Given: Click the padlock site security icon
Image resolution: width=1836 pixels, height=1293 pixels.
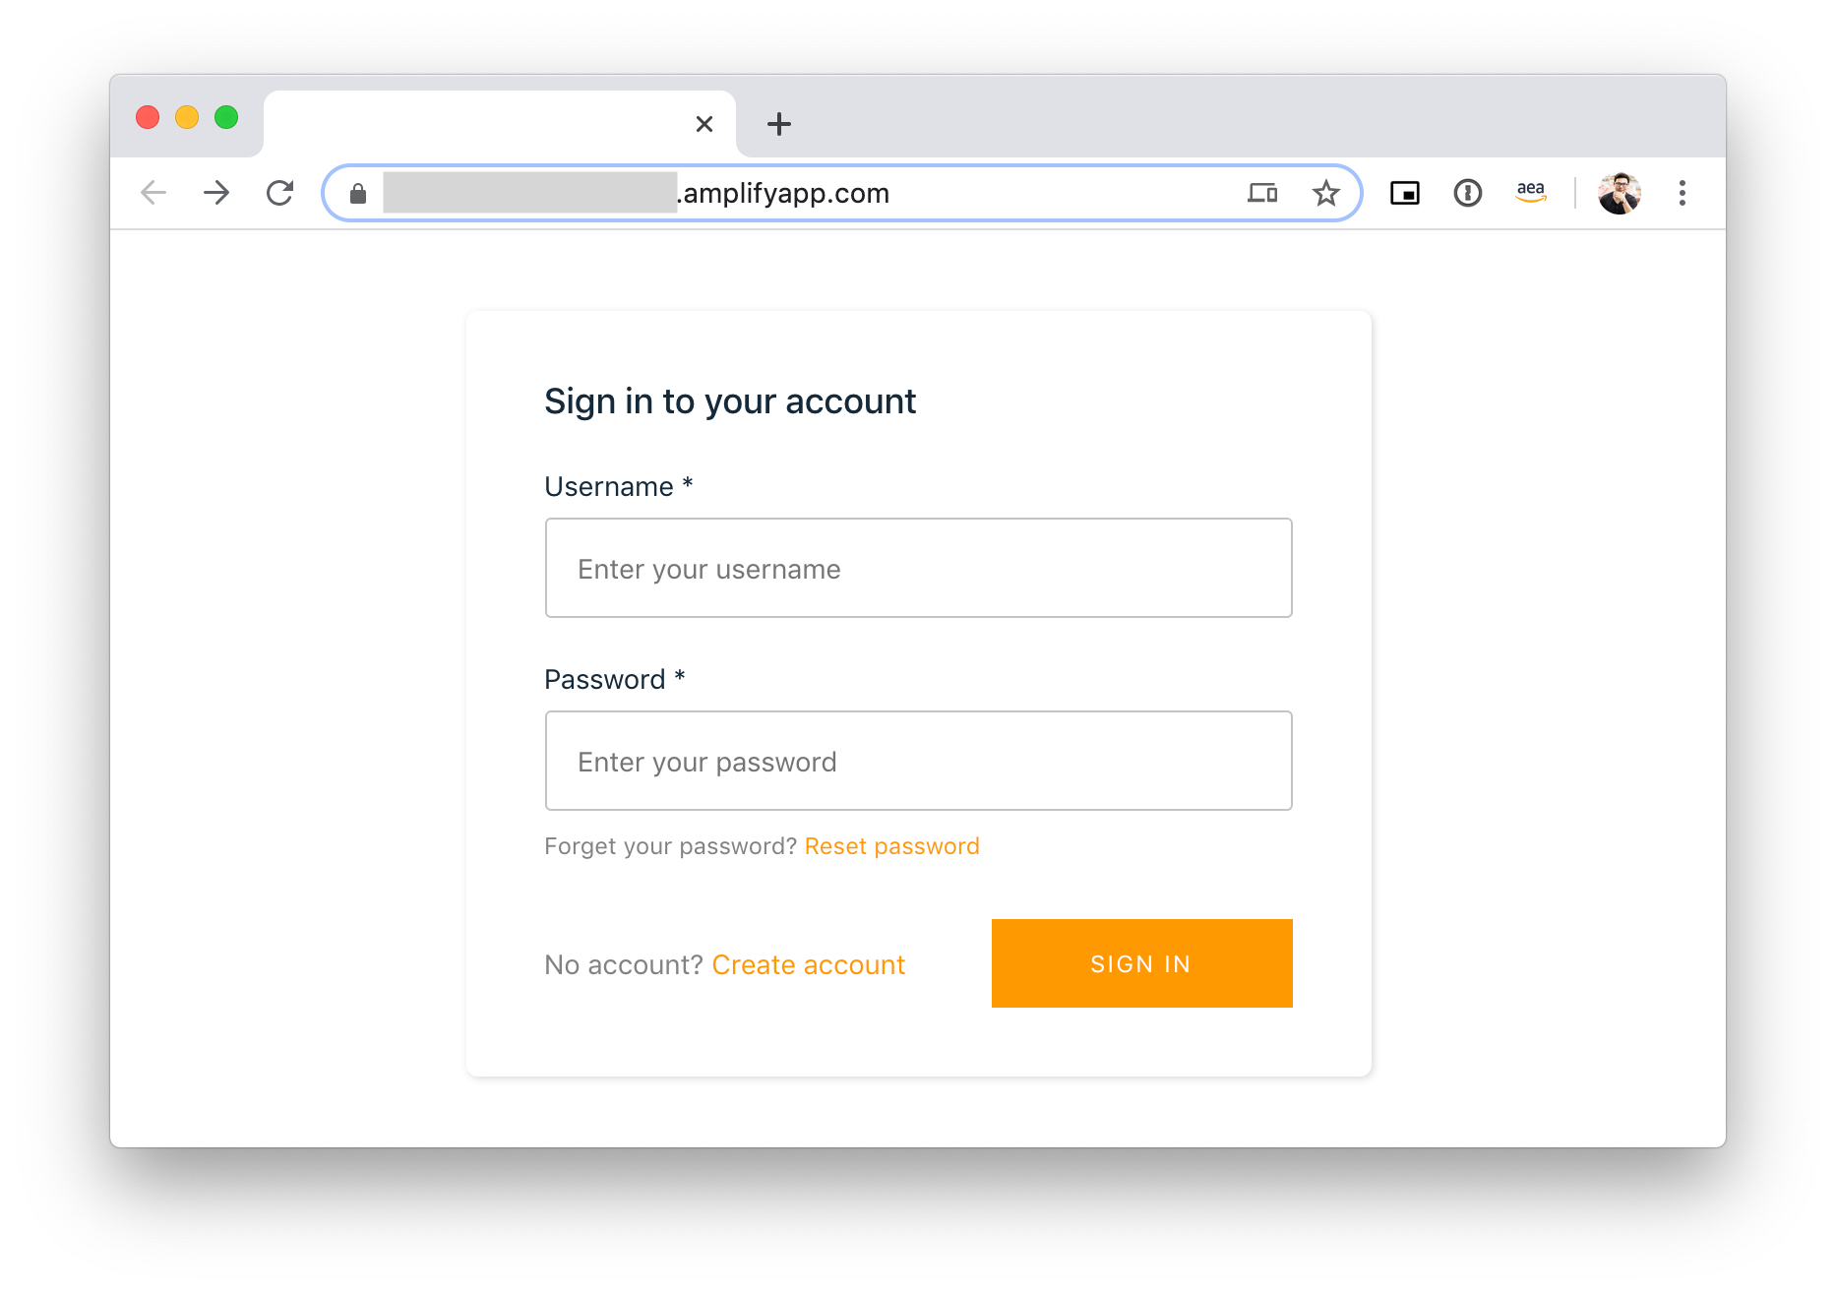Looking at the screenshot, I should tap(358, 194).
